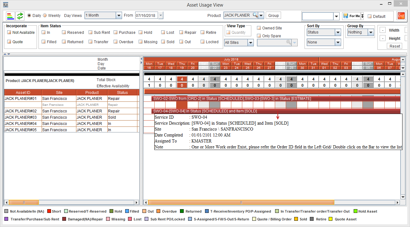This screenshot has height=227, width=410.
Task: Open the Group By Nothing dropdown
Action: tap(371, 32)
